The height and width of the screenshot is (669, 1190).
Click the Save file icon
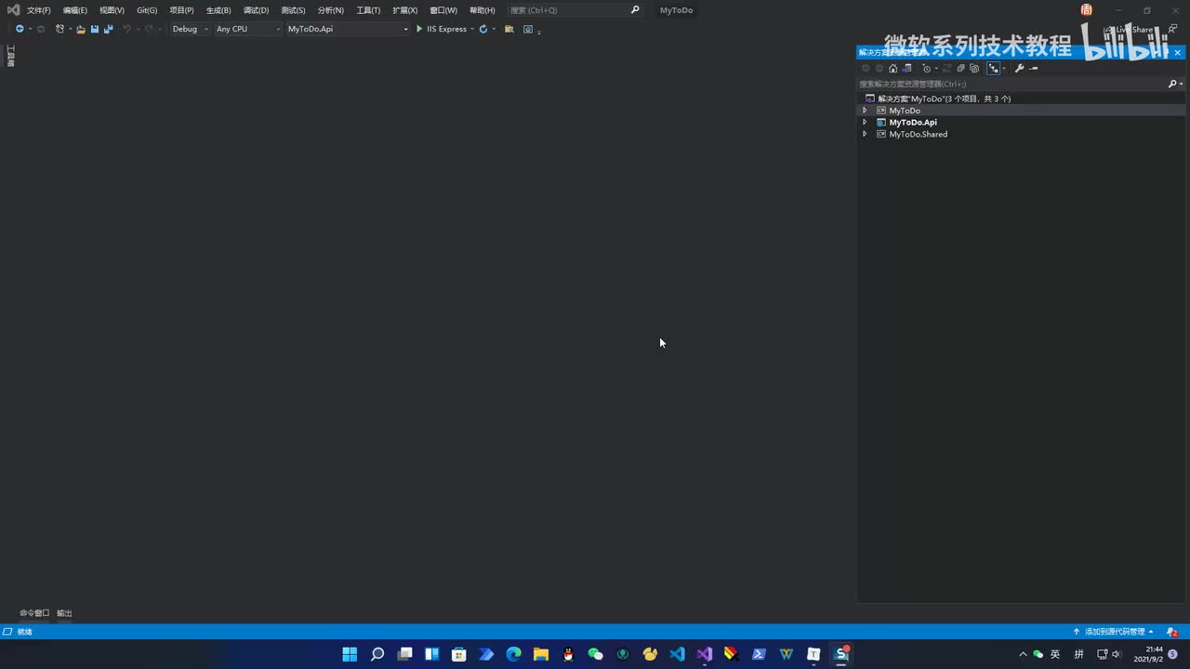pyautogui.click(x=95, y=29)
